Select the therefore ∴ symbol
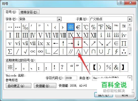Screen dimensions: 138x101 click(x=124, y=51)
